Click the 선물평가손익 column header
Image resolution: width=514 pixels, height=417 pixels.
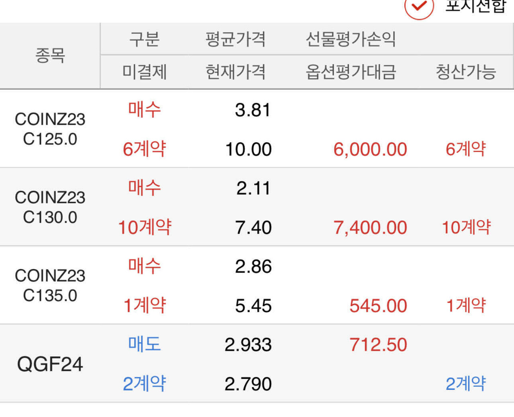351,39
